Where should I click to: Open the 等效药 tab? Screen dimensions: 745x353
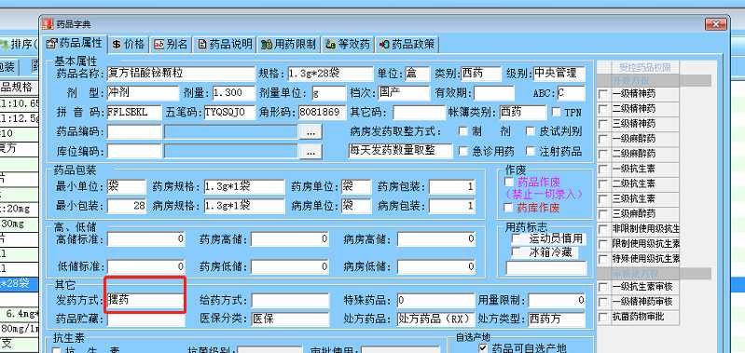[x=347, y=44]
